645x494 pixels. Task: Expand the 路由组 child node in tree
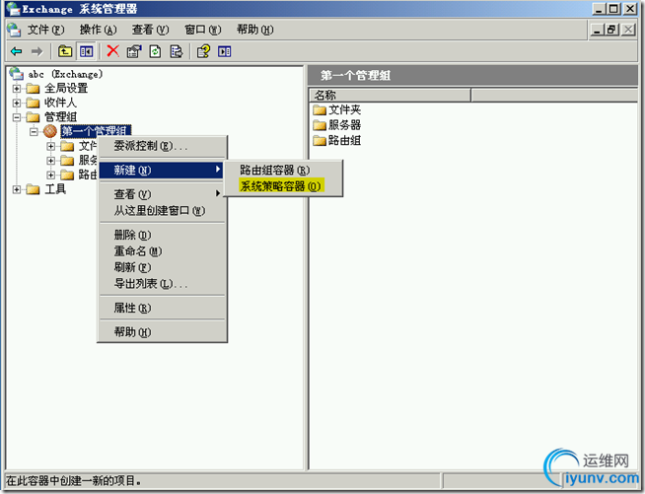pos(50,175)
